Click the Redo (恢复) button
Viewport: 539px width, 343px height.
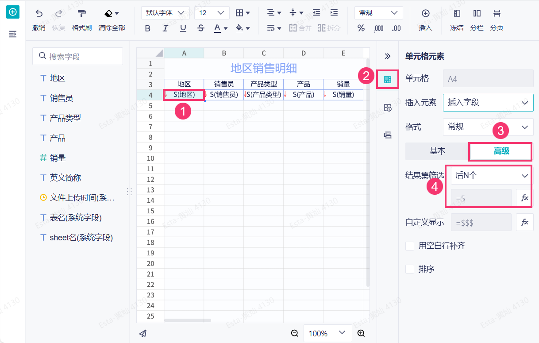point(58,20)
